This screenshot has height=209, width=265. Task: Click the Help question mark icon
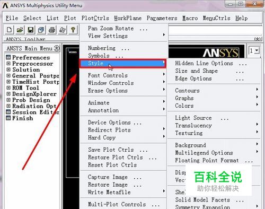coord(73,30)
